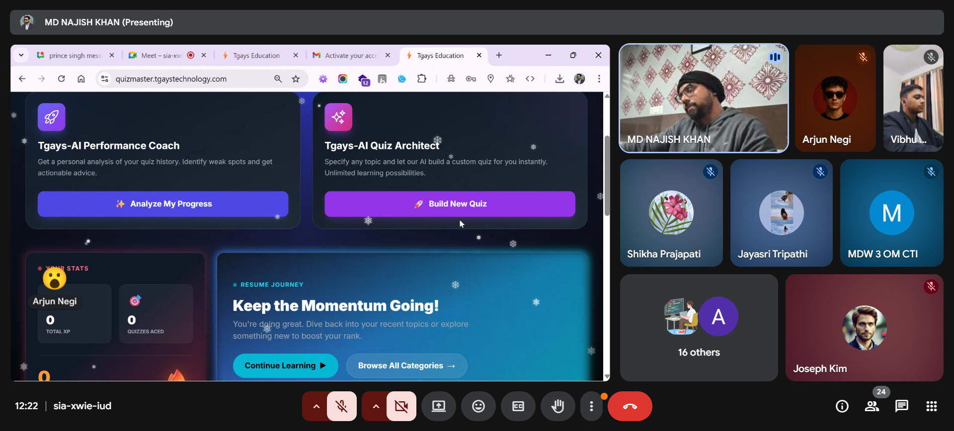Screen dimensions: 954x431
Task: Toggle the camera off button in Meet
Action: (x=401, y=406)
